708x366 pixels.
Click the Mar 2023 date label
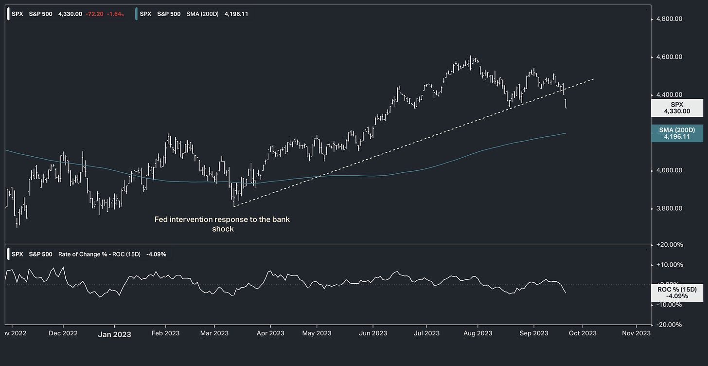click(214, 333)
